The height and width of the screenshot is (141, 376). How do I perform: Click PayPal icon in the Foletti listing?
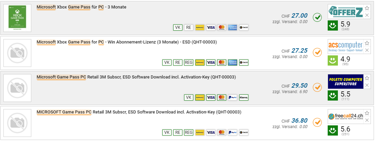click(233, 98)
